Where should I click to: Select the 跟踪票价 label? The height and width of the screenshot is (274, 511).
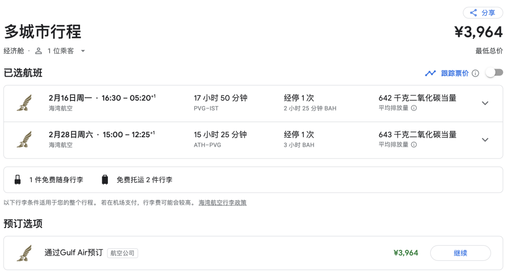pos(455,73)
